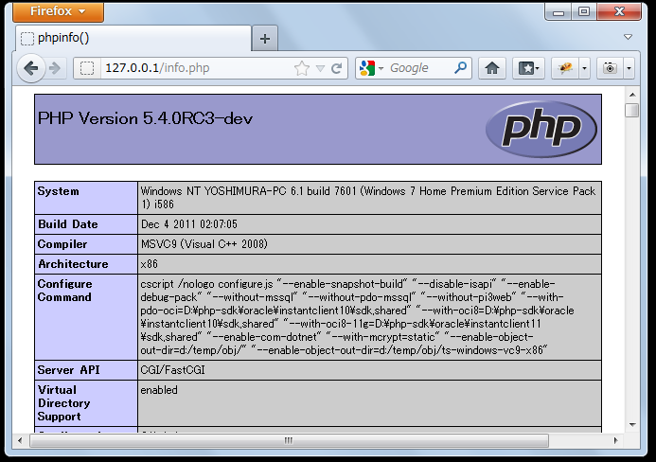Click the site identity icon in address bar
The image size is (656, 462).
pos(87,68)
